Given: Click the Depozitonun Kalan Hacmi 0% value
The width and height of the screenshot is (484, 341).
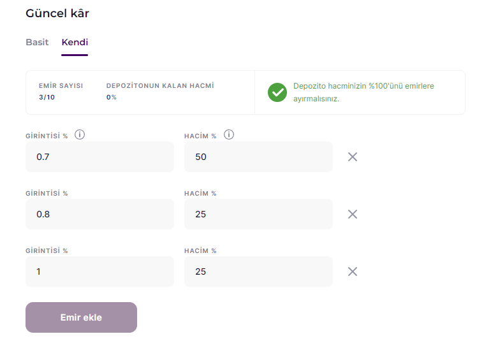Looking at the screenshot, I should point(112,98).
